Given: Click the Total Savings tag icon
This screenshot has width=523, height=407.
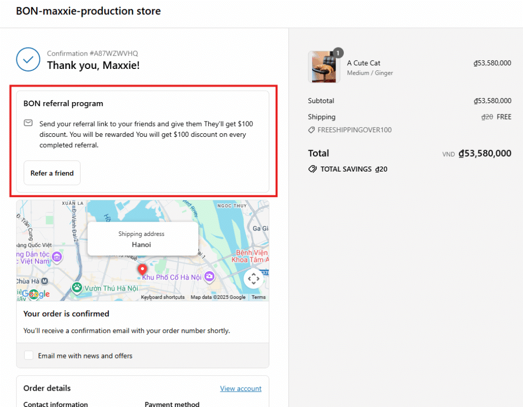Looking at the screenshot, I should click(313, 169).
